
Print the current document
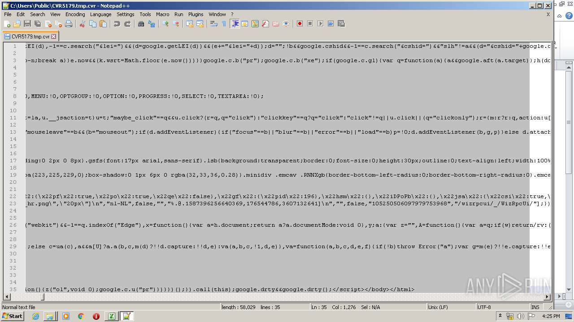tap(69, 24)
